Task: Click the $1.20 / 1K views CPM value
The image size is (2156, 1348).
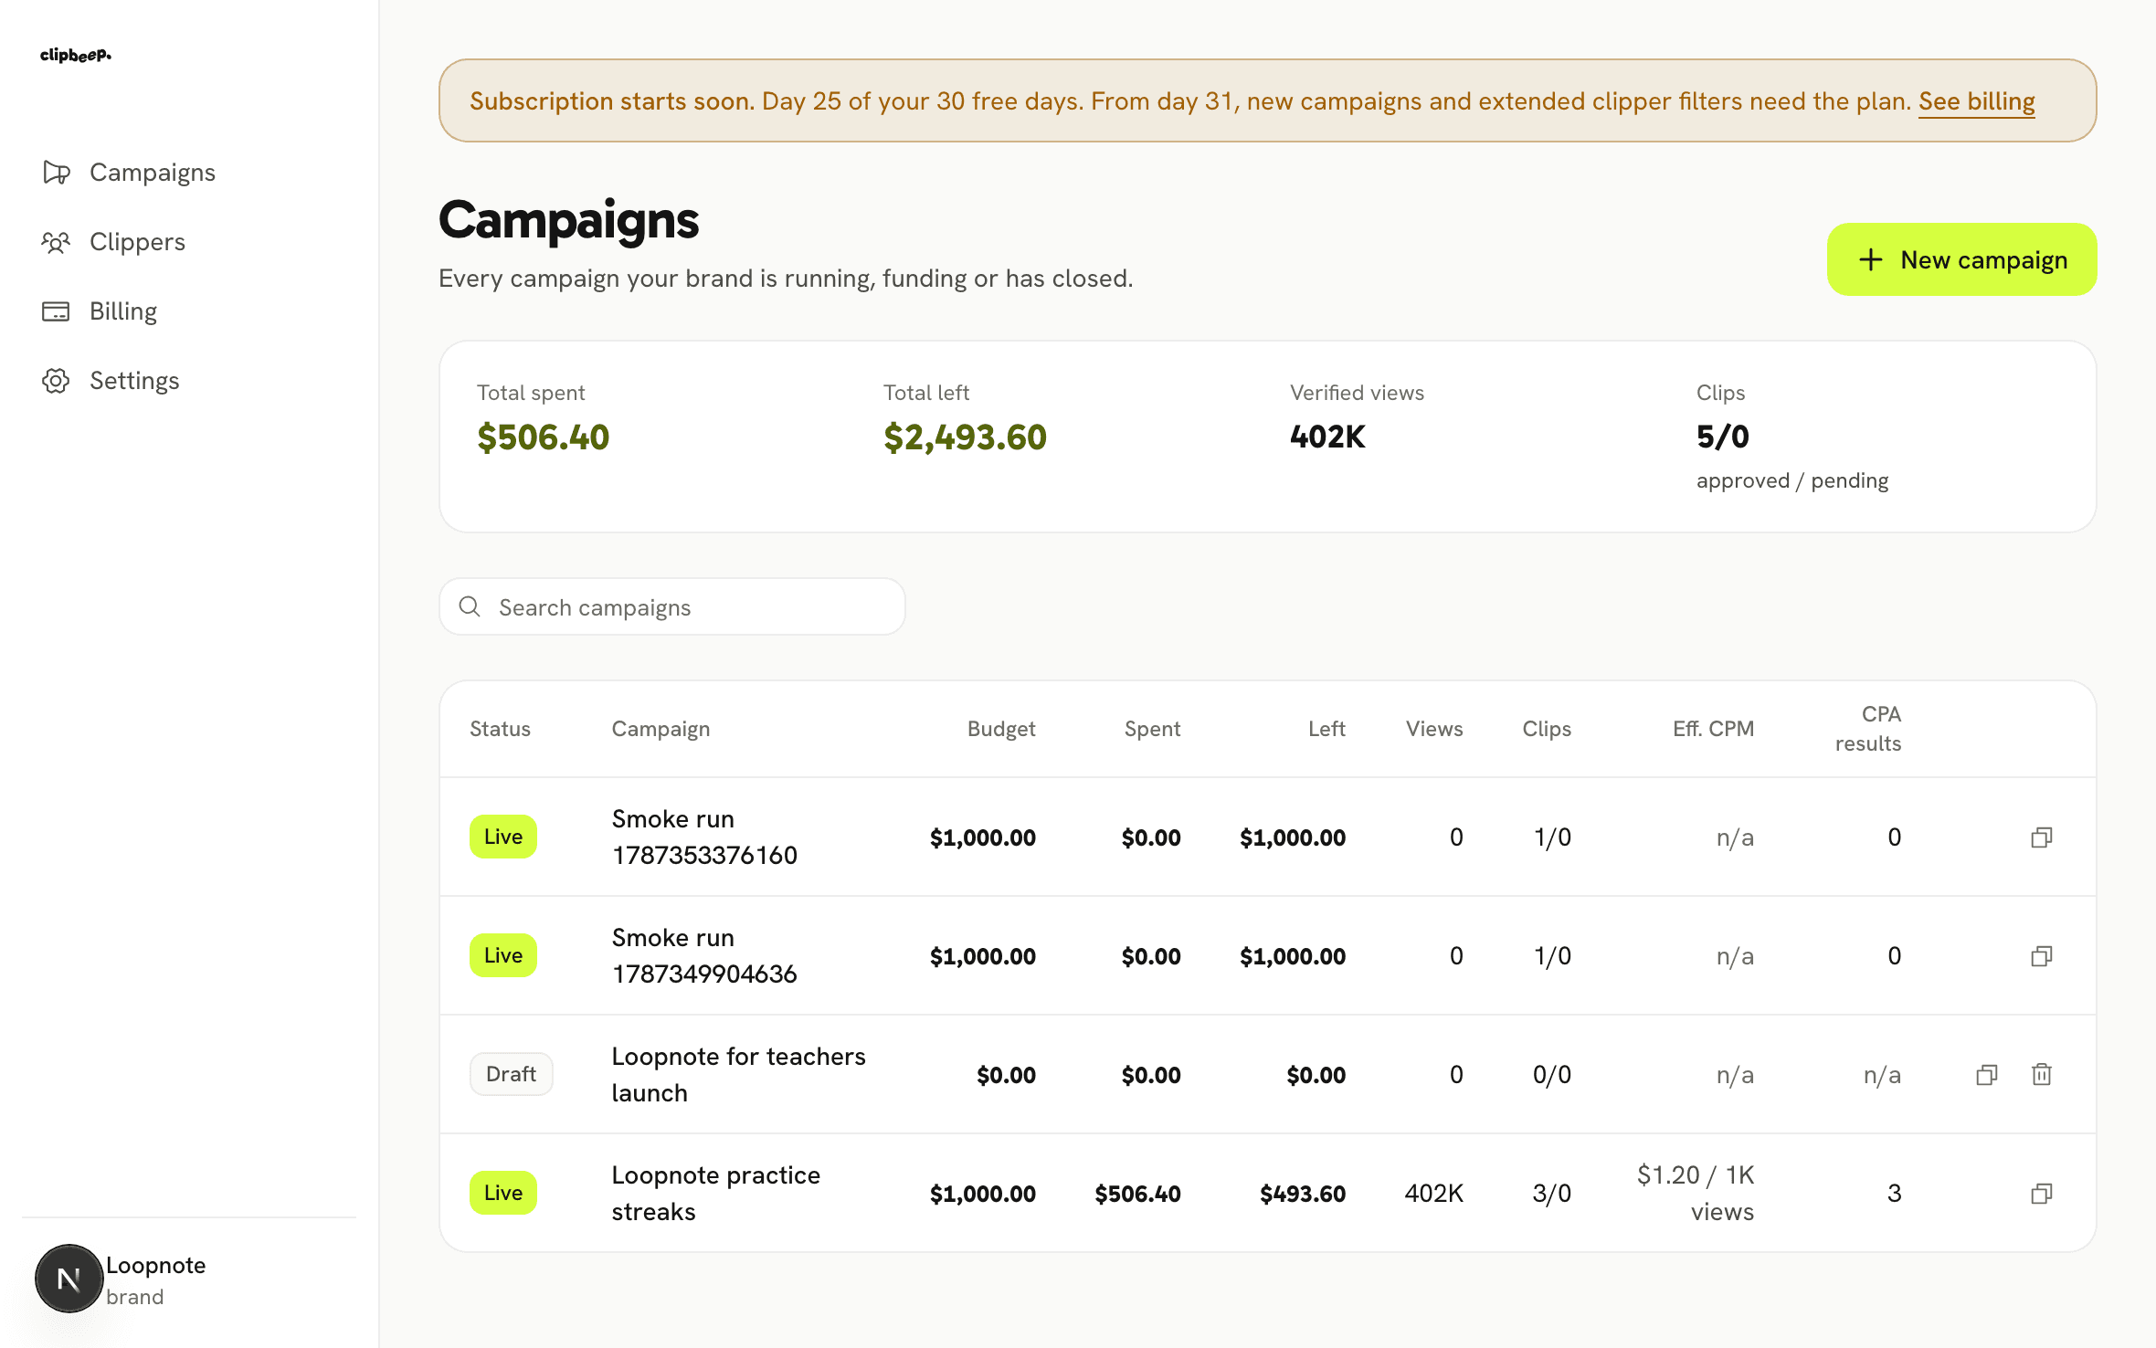Action: [1696, 1193]
